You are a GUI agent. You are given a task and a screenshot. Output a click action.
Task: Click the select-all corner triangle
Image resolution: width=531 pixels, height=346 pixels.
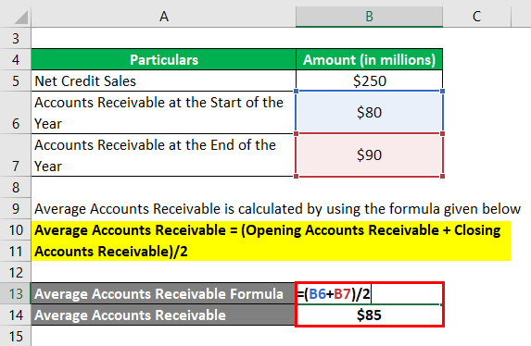point(21,18)
